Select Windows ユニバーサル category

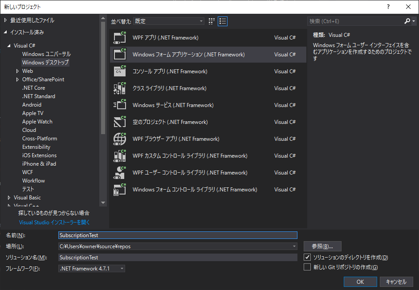coord(46,54)
